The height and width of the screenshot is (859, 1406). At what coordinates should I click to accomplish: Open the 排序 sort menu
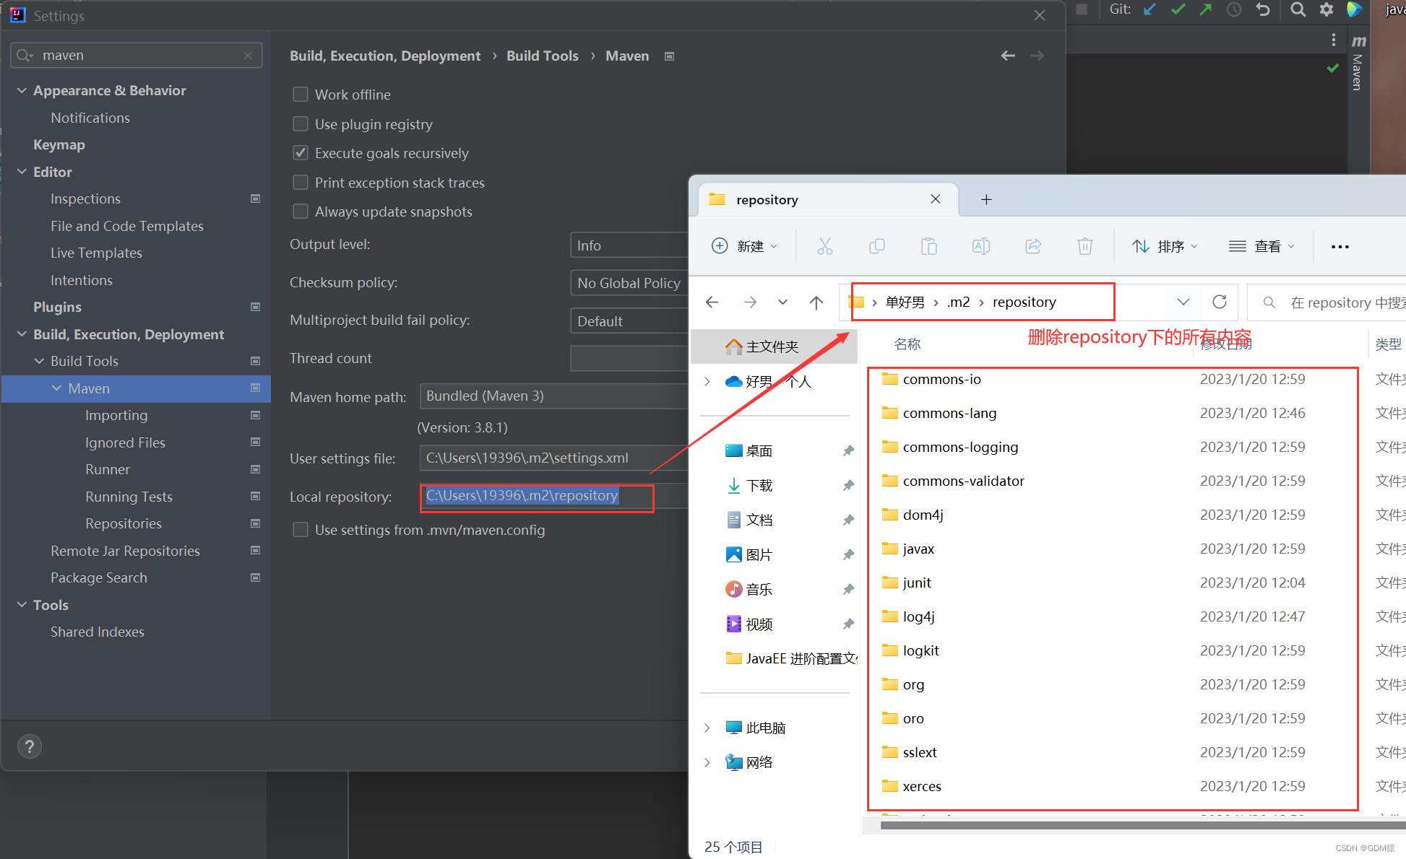tap(1165, 246)
